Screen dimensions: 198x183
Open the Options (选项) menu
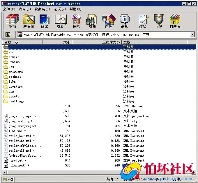coord(59,9)
